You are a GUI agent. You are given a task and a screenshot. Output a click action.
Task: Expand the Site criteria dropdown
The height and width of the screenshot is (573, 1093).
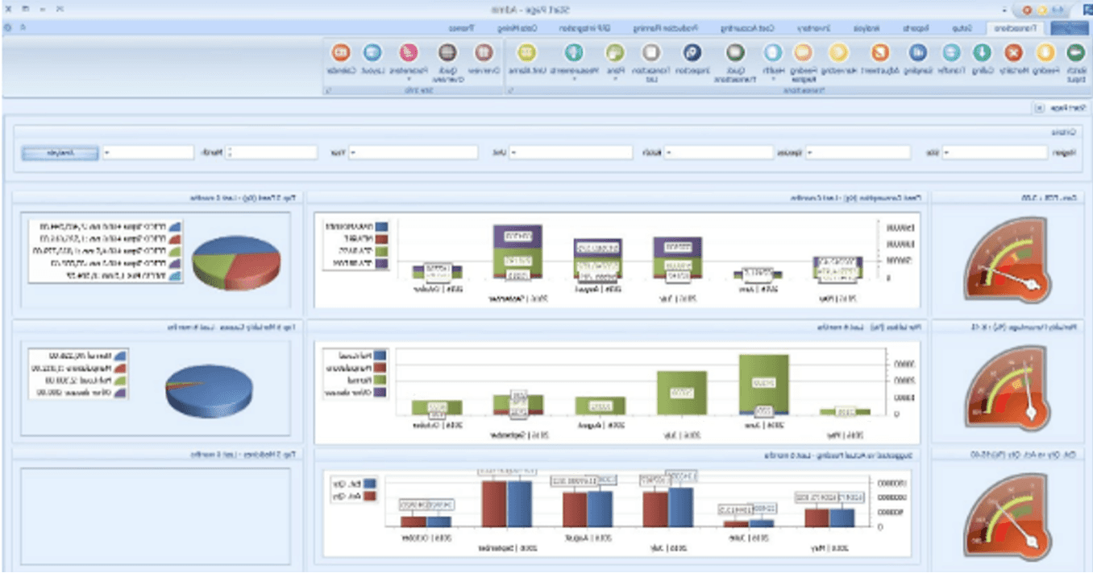tap(812, 152)
